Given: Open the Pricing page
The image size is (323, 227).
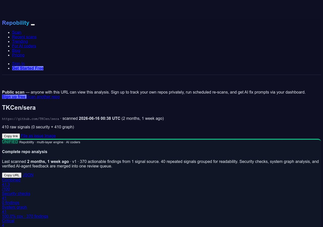Looking at the screenshot, I should [18, 55].
